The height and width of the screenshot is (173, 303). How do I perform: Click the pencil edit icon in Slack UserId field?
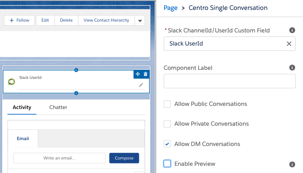(x=141, y=85)
